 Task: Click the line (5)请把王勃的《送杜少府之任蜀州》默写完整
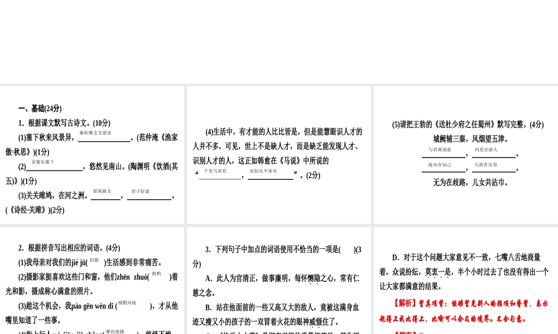pyautogui.click(x=468, y=124)
